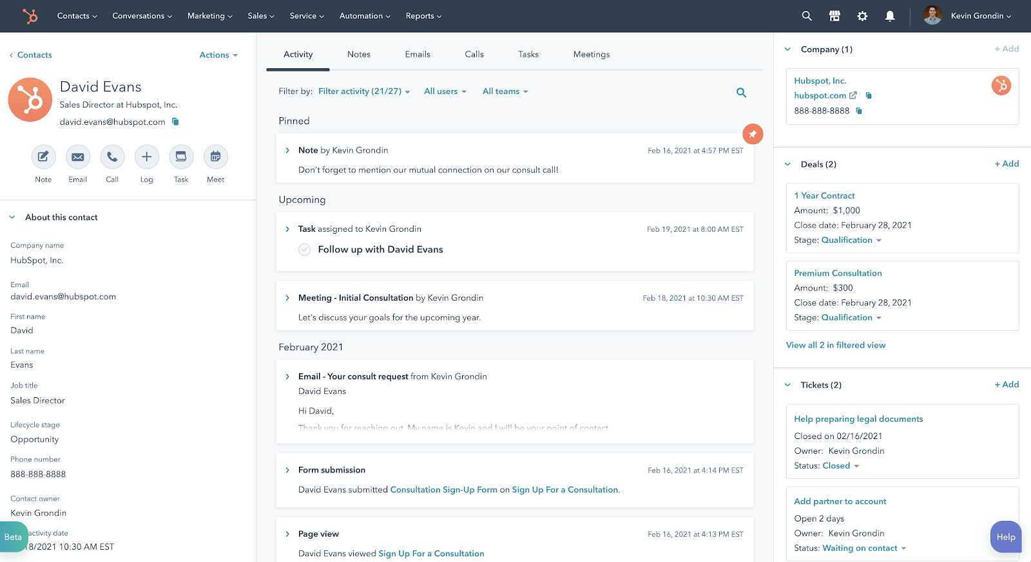Image resolution: width=1031 pixels, height=562 pixels.
Task: Click the Hubspot, Inc. company logo badge
Action: tap(1001, 86)
